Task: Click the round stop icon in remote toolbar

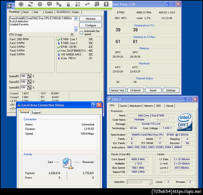Action: click(x=21, y=4)
